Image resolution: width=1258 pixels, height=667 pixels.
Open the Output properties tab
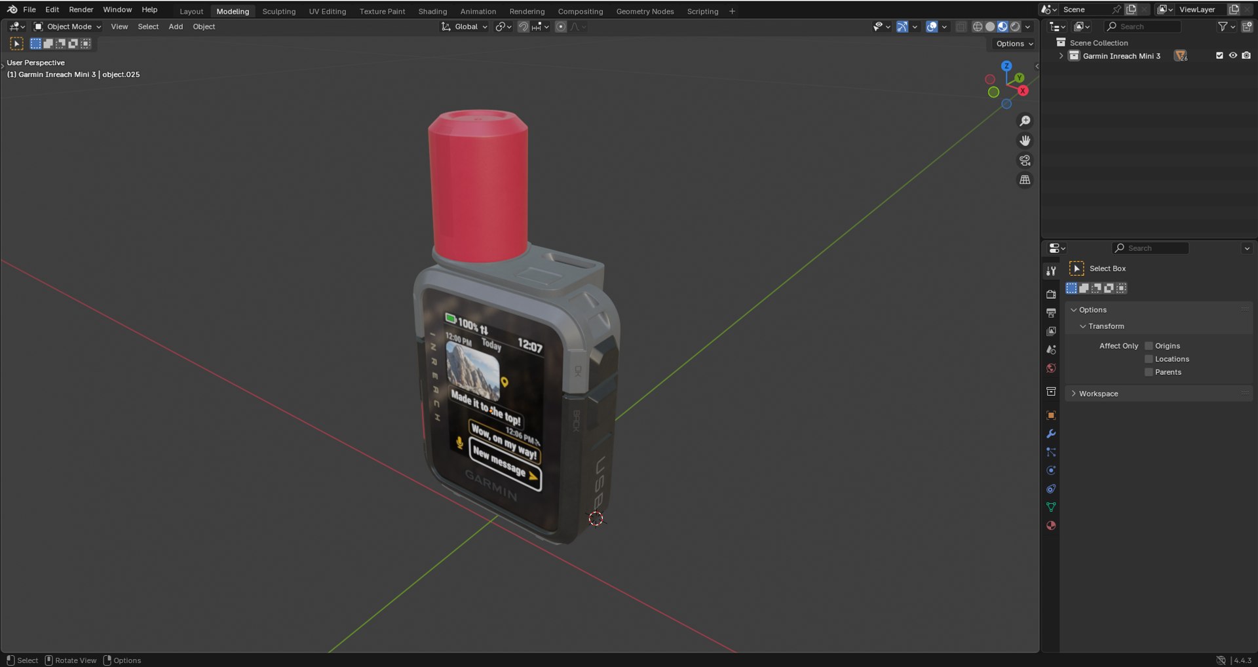(1051, 313)
